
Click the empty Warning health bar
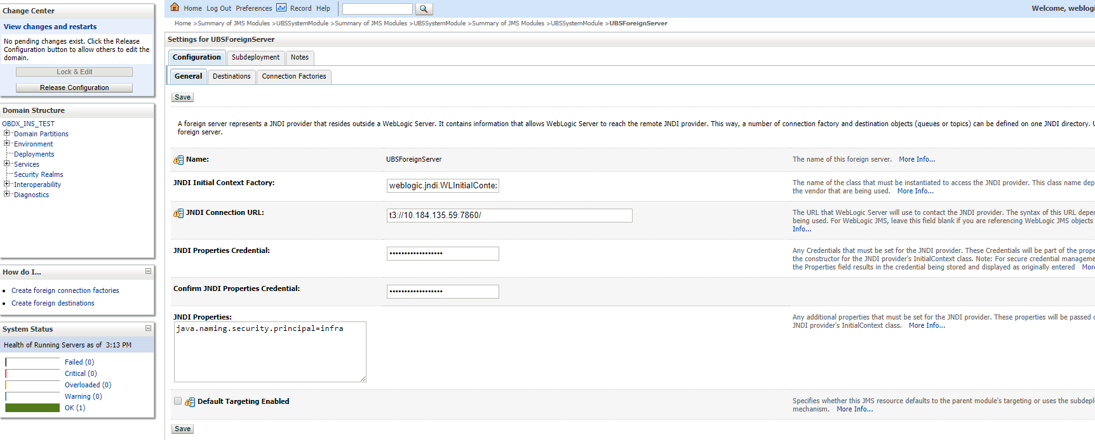[x=32, y=396]
